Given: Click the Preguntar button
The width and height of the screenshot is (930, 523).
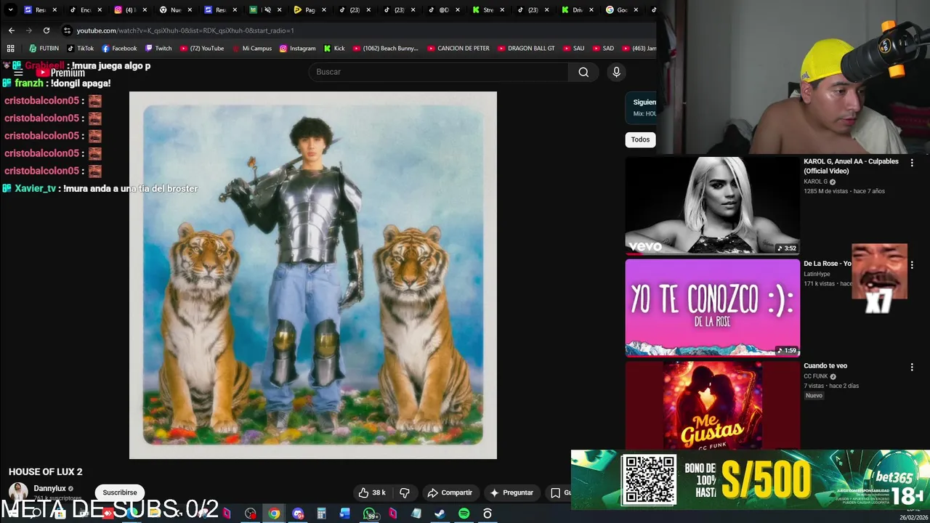Looking at the screenshot, I should (x=511, y=492).
